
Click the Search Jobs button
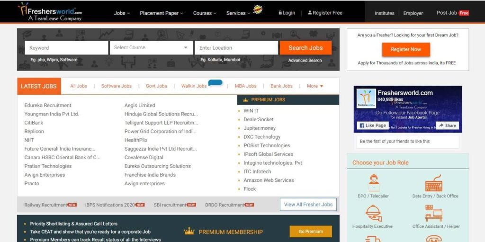click(305, 48)
